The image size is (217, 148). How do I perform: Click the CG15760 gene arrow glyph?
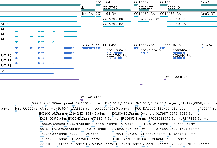[x=117, y=10]
